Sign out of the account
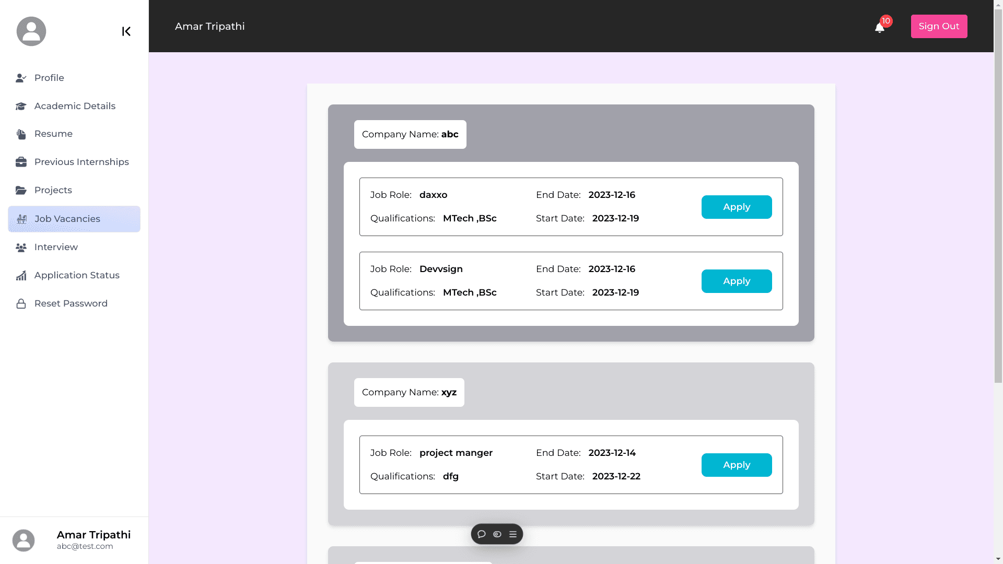Image resolution: width=1003 pixels, height=564 pixels. (939, 26)
